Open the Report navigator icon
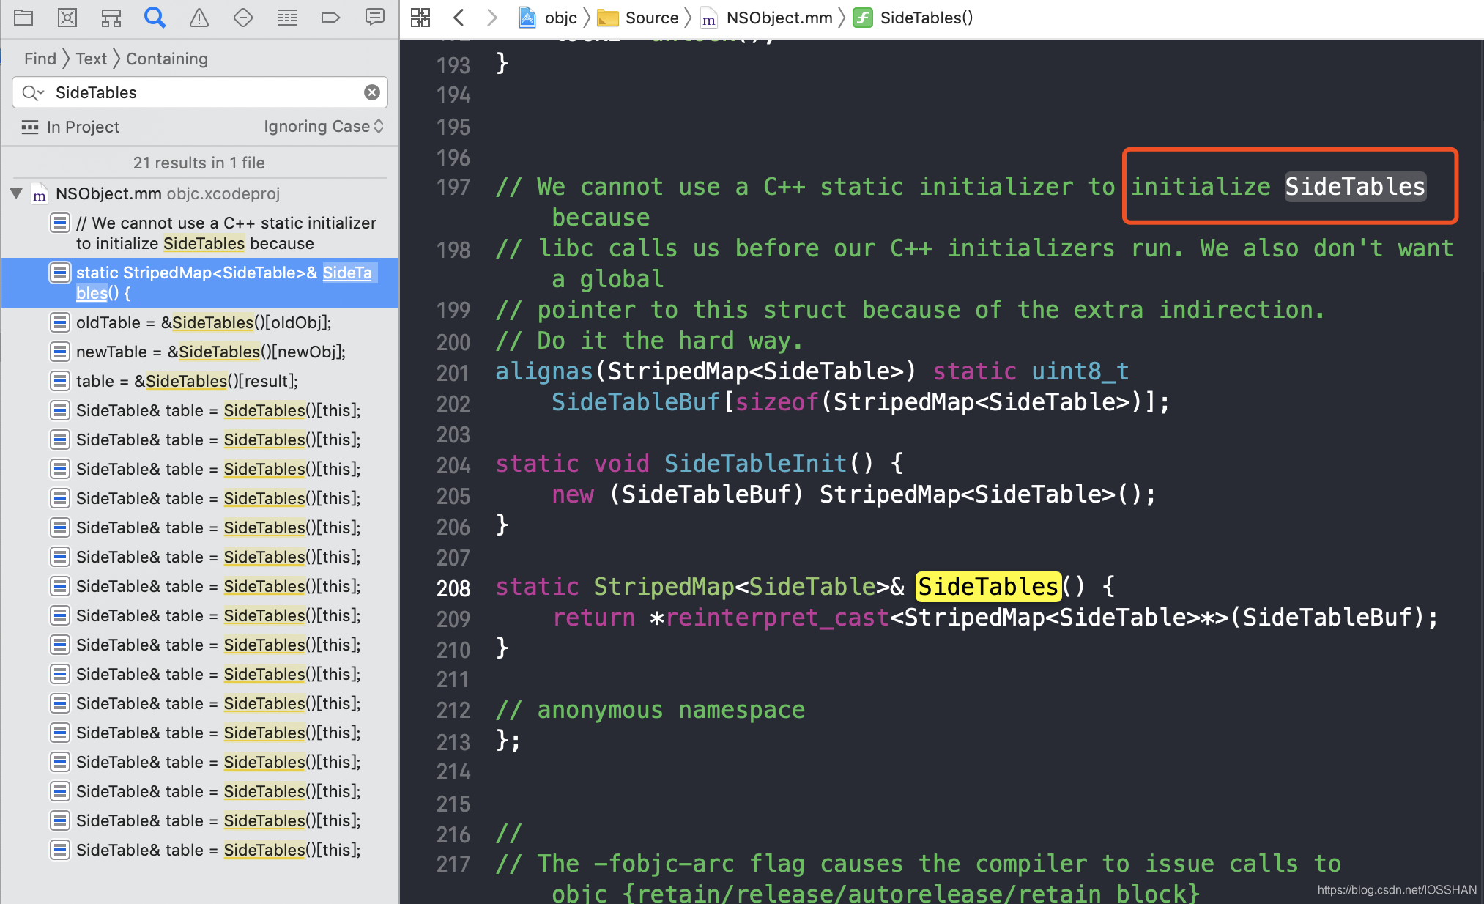This screenshot has height=904, width=1484. point(375,18)
